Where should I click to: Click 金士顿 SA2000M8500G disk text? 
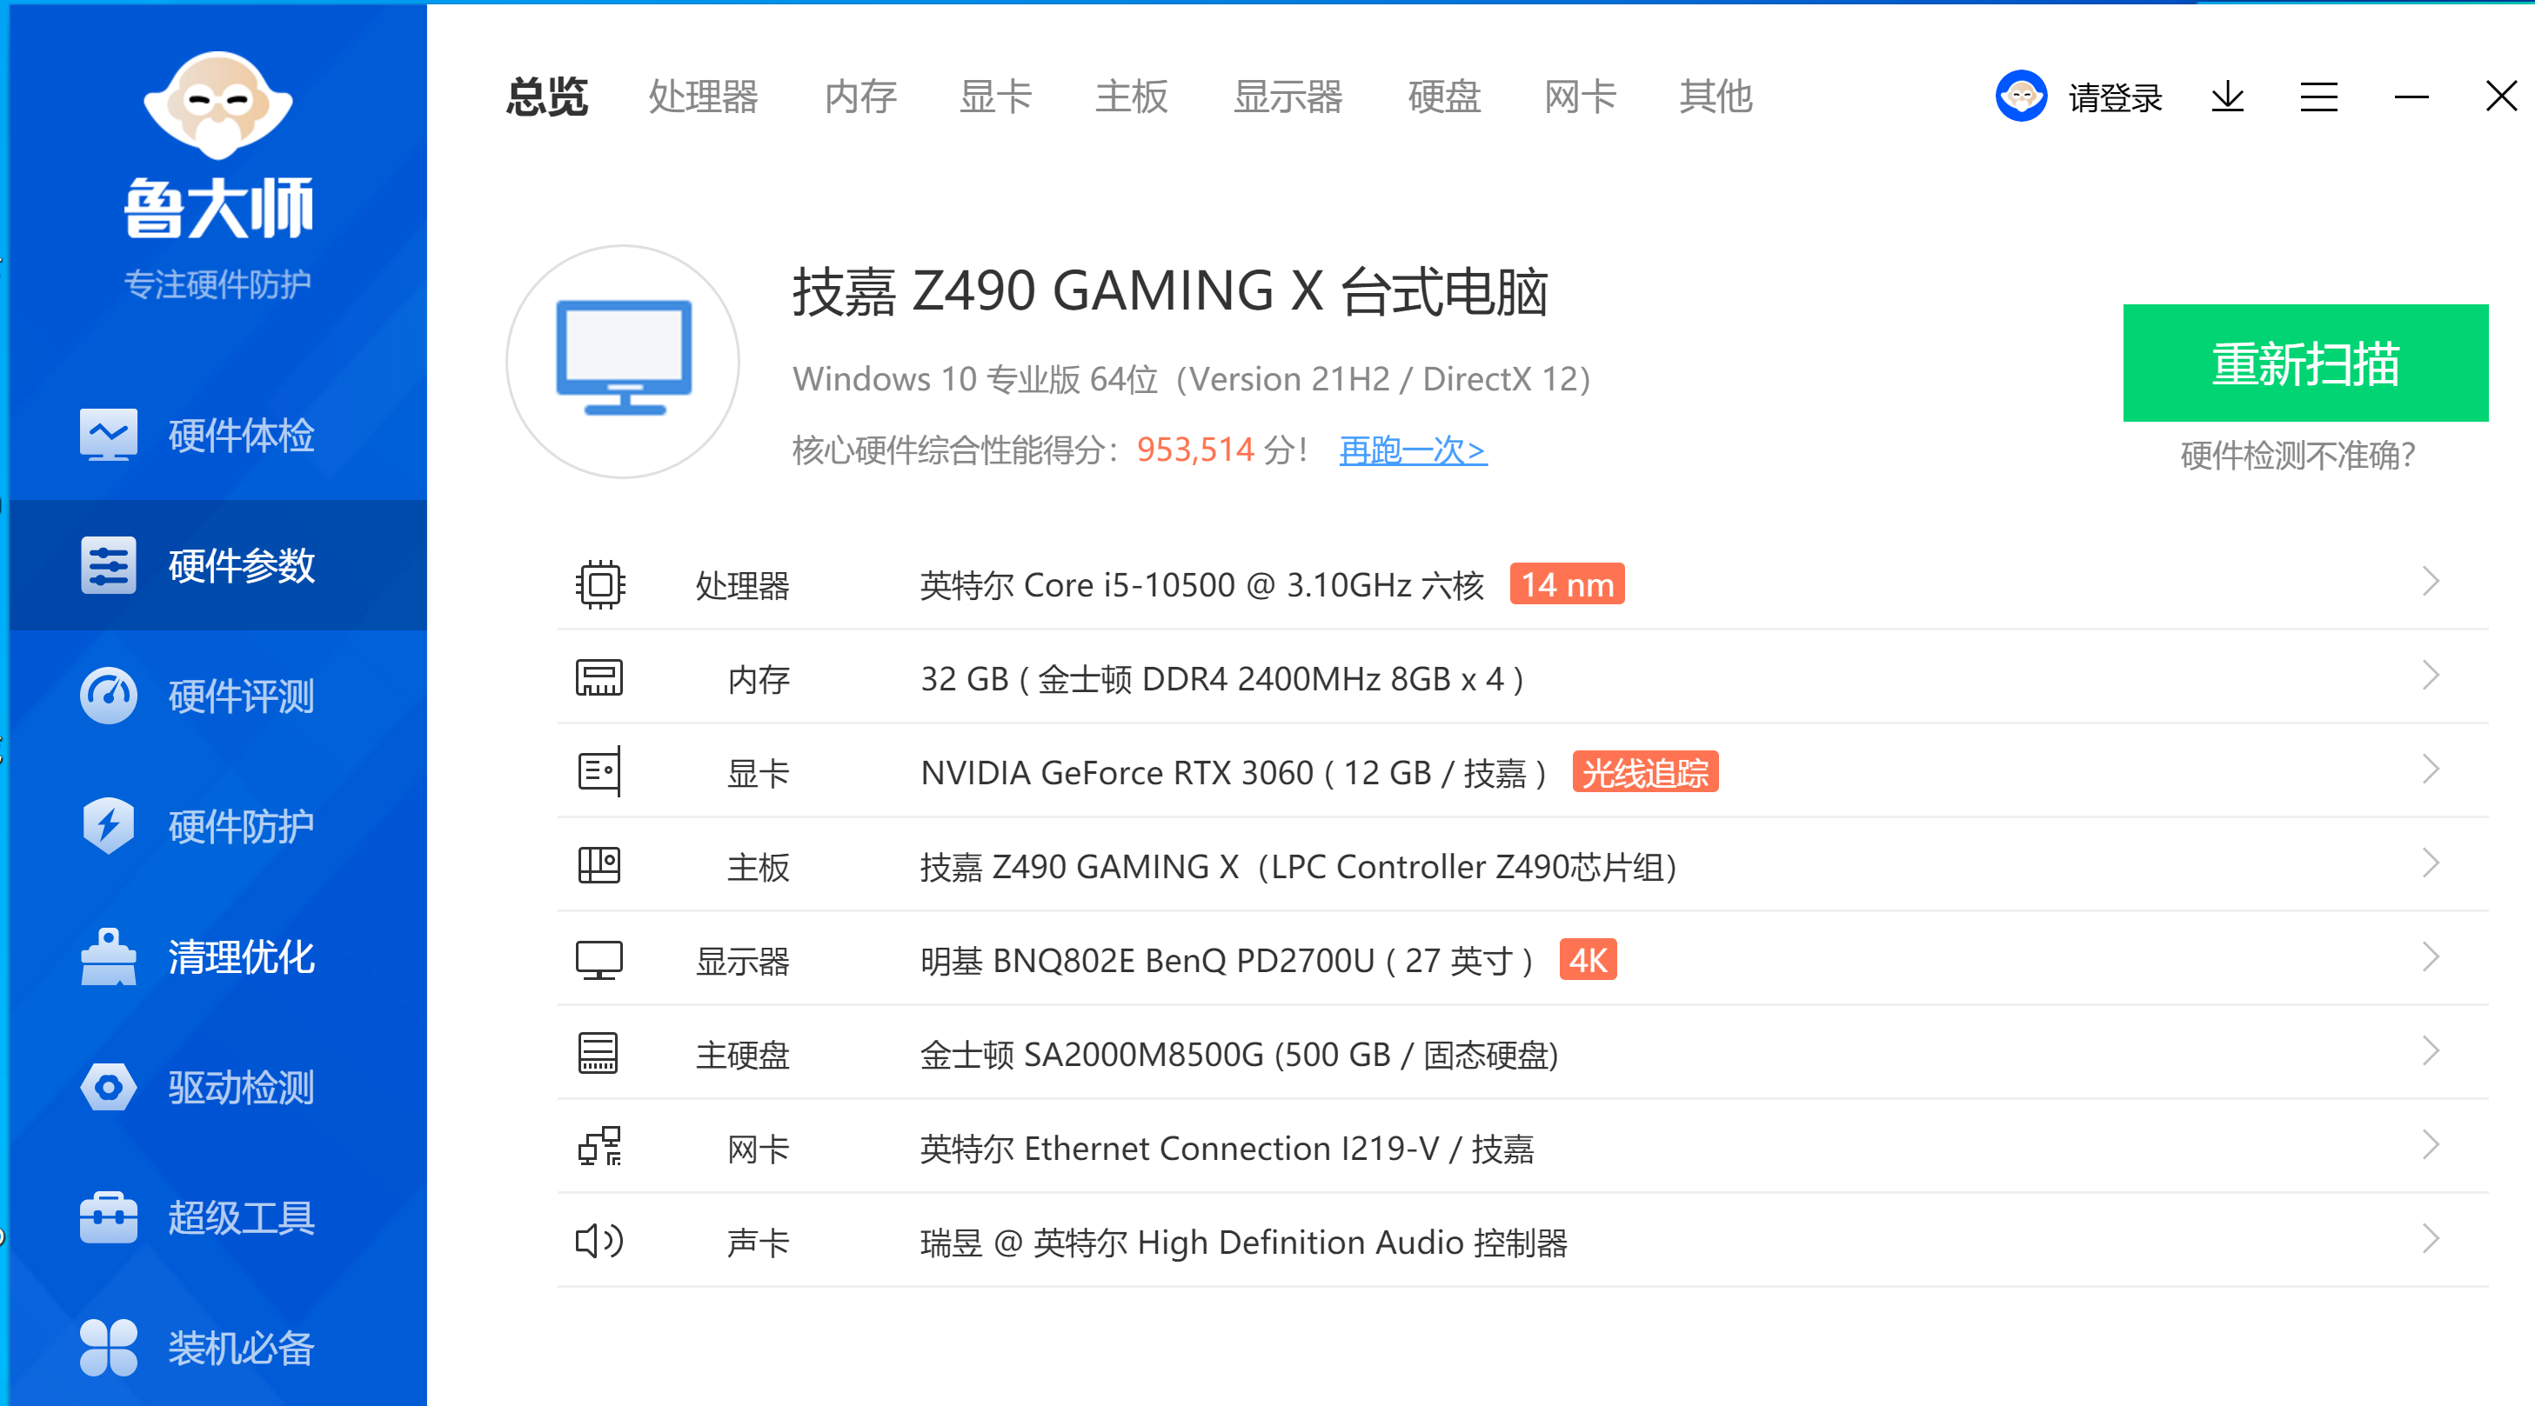click(x=1239, y=1055)
